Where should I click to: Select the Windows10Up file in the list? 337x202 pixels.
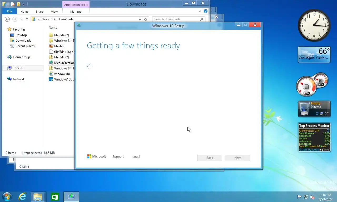[62, 79]
